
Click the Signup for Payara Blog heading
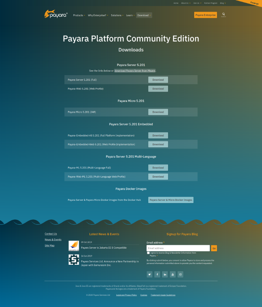(182, 234)
